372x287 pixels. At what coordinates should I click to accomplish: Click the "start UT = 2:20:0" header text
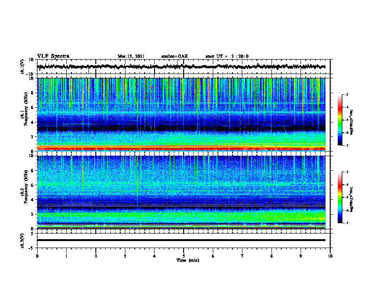[x=227, y=56]
